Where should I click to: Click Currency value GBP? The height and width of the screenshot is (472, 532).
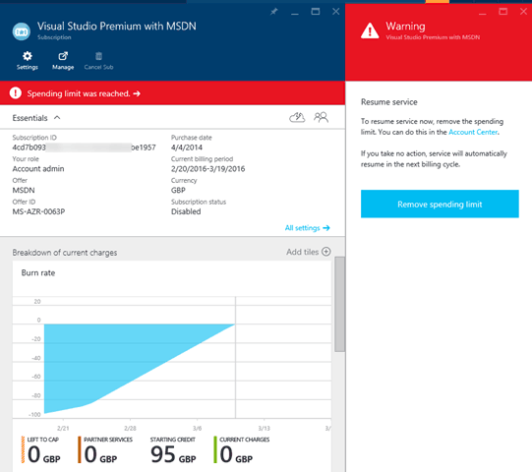point(178,190)
